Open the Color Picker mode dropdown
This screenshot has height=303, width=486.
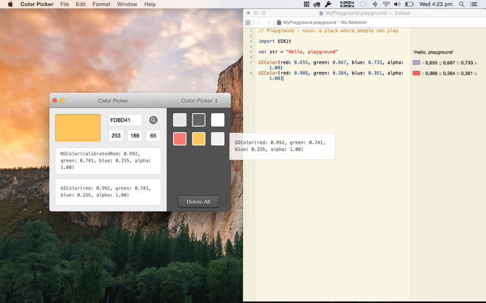[199, 101]
